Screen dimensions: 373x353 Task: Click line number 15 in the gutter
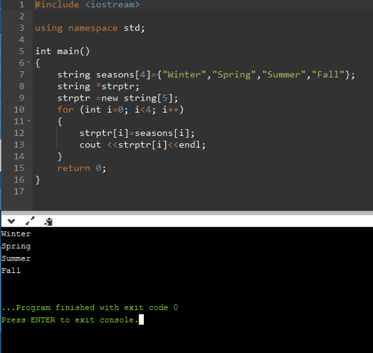coord(19,168)
